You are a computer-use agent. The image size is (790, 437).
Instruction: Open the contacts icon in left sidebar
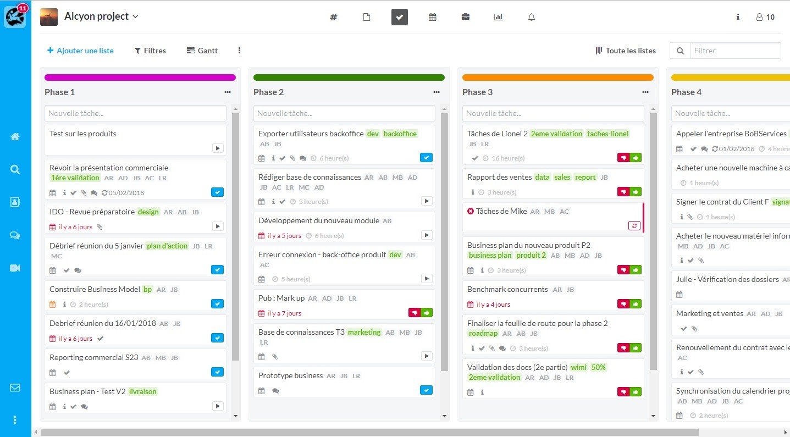[x=15, y=202]
